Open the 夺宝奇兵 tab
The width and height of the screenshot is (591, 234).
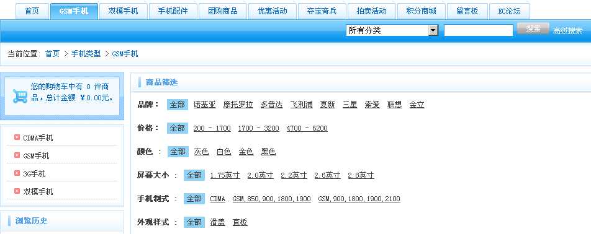point(322,11)
